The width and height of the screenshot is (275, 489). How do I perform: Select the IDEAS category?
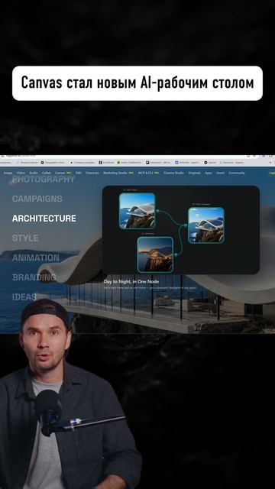coord(24,297)
